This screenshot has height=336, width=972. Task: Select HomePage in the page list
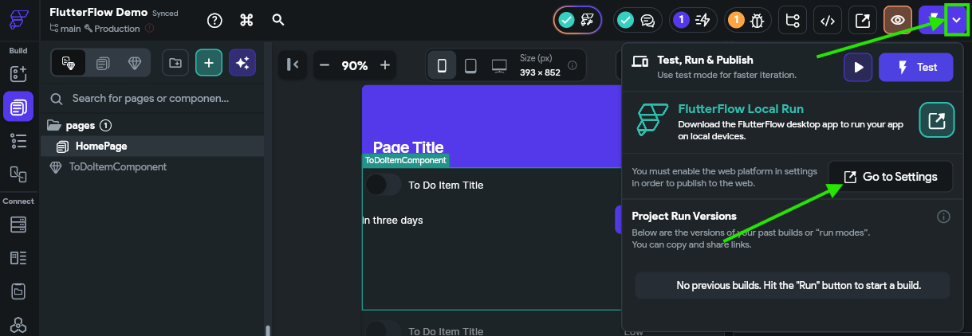click(152, 146)
